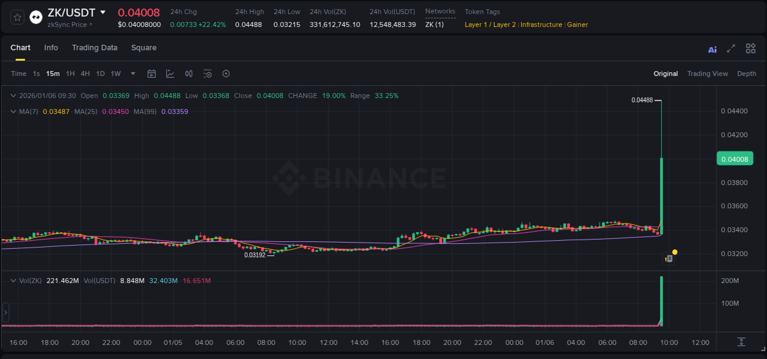Collapse the MA indicator row

click(x=13, y=111)
